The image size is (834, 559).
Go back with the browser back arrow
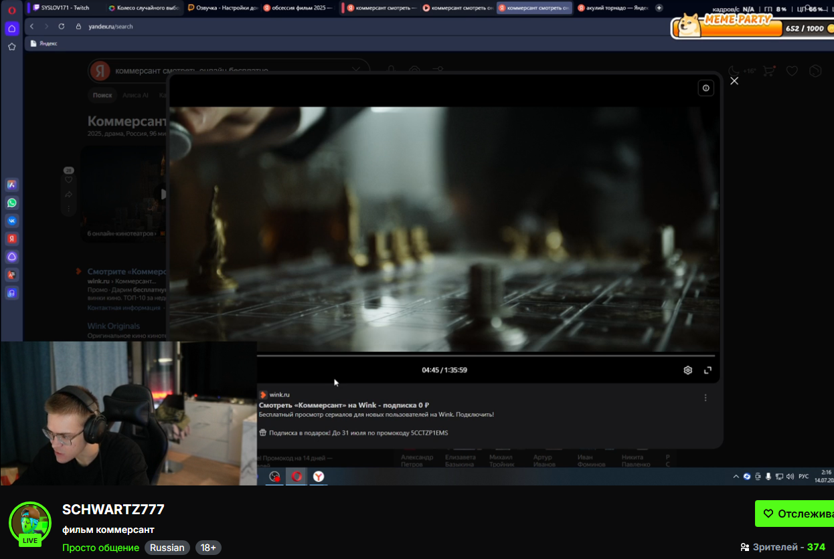pos(32,26)
